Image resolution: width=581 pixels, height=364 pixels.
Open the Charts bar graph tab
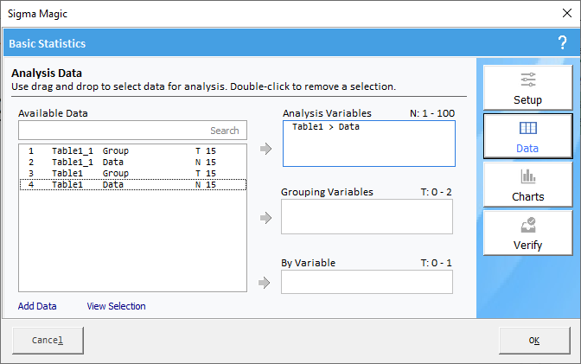click(527, 185)
